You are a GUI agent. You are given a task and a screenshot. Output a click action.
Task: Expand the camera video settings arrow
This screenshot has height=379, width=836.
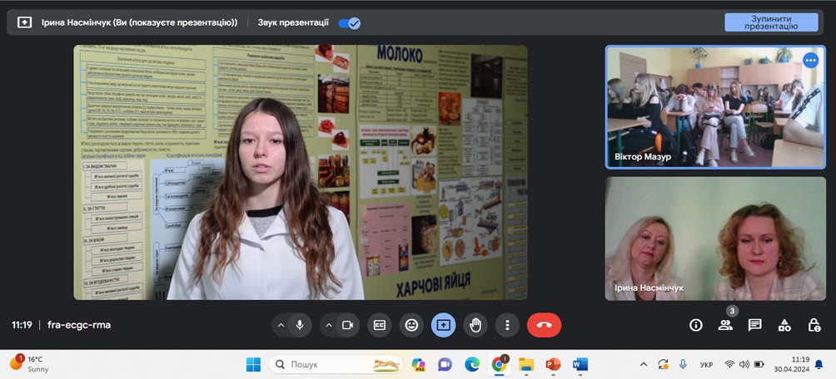(x=329, y=325)
